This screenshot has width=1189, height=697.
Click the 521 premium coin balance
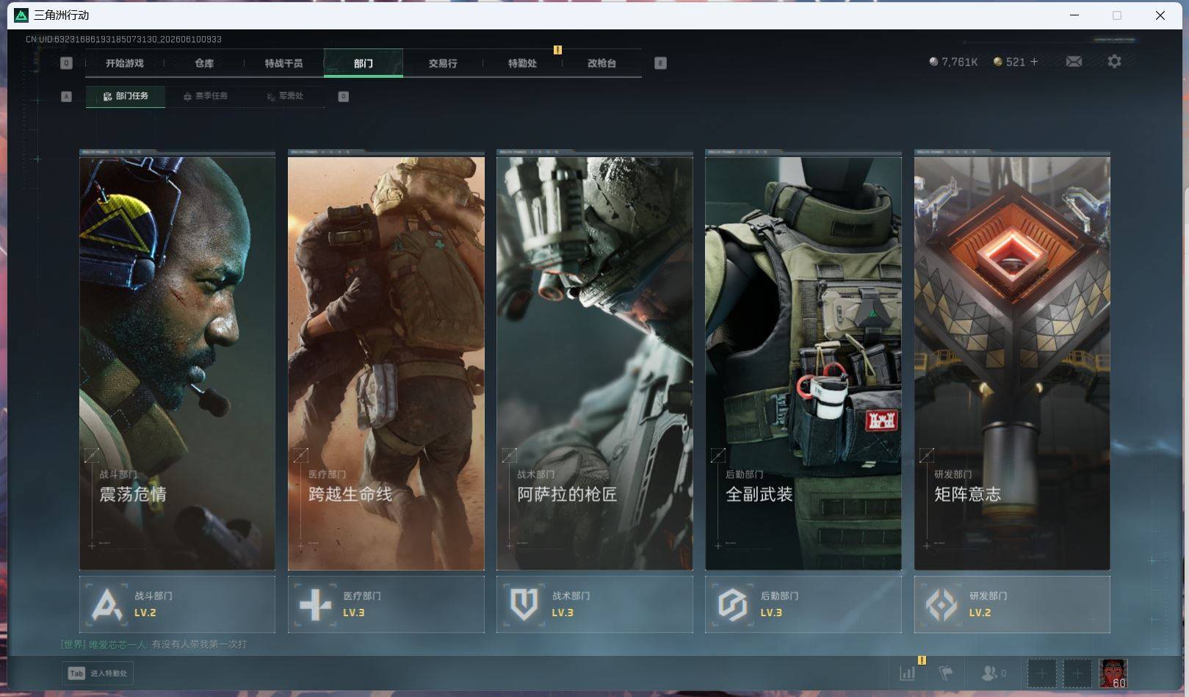[1009, 62]
